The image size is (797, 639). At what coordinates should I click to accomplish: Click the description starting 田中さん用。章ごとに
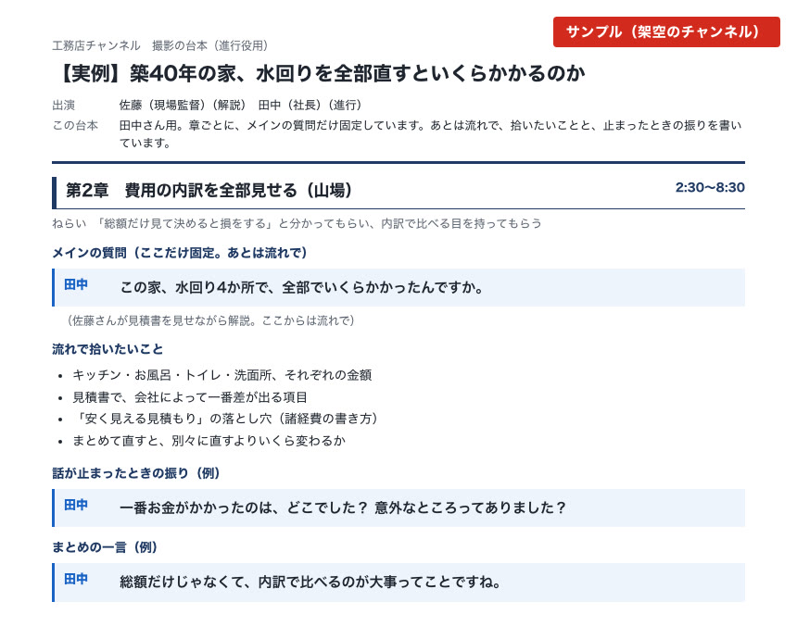click(x=431, y=134)
